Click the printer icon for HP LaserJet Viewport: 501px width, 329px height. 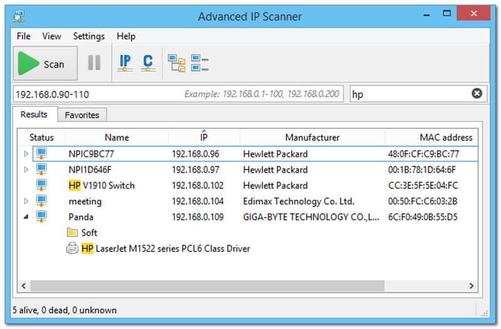(x=72, y=249)
